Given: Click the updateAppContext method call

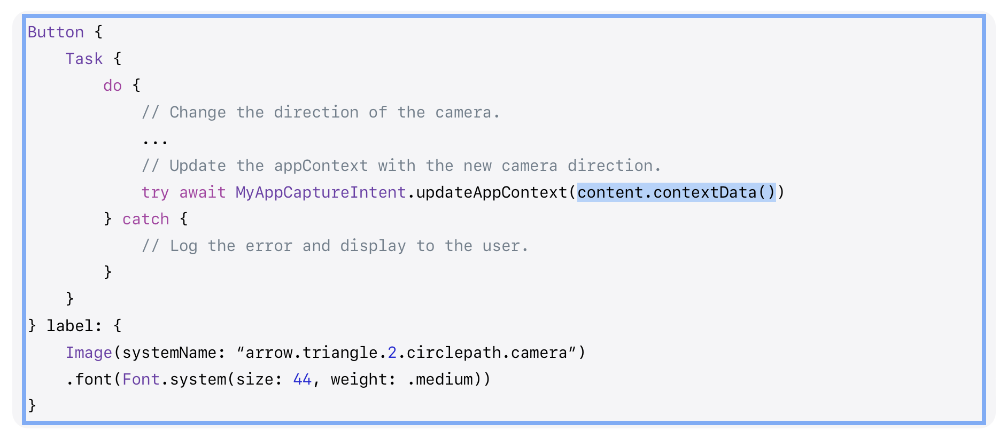Looking at the screenshot, I should (491, 192).
